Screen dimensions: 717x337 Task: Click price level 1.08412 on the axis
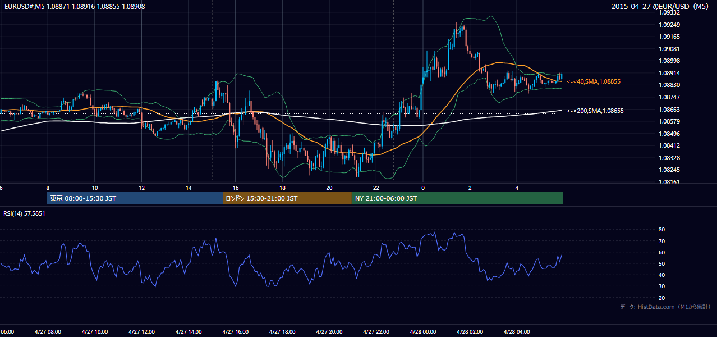[669, 145]
